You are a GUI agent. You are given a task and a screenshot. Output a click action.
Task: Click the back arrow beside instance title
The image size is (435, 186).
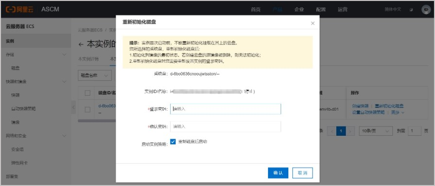(81, 44)
